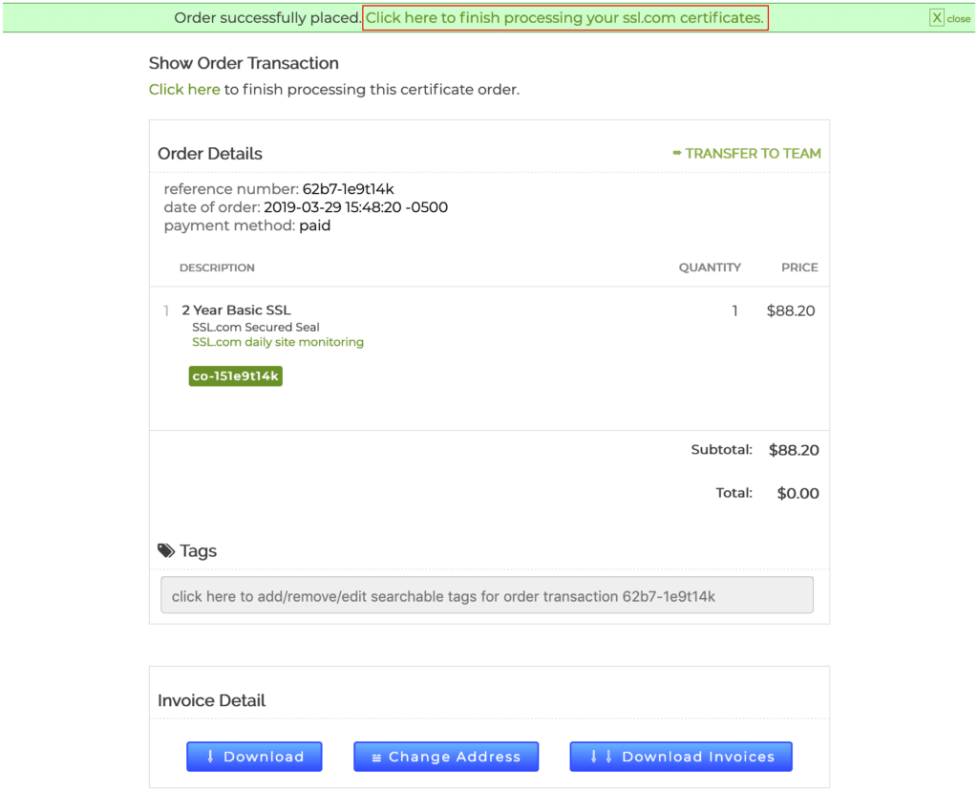Open the SSL.com daily site monitoring link

coord(278,342)
